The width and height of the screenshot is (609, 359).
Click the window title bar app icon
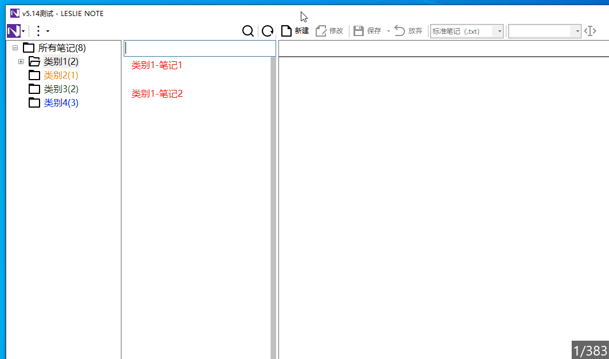(x=15, y=13)
